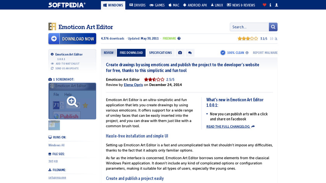Open the comments bubble tab

click(x=190, y=53)
